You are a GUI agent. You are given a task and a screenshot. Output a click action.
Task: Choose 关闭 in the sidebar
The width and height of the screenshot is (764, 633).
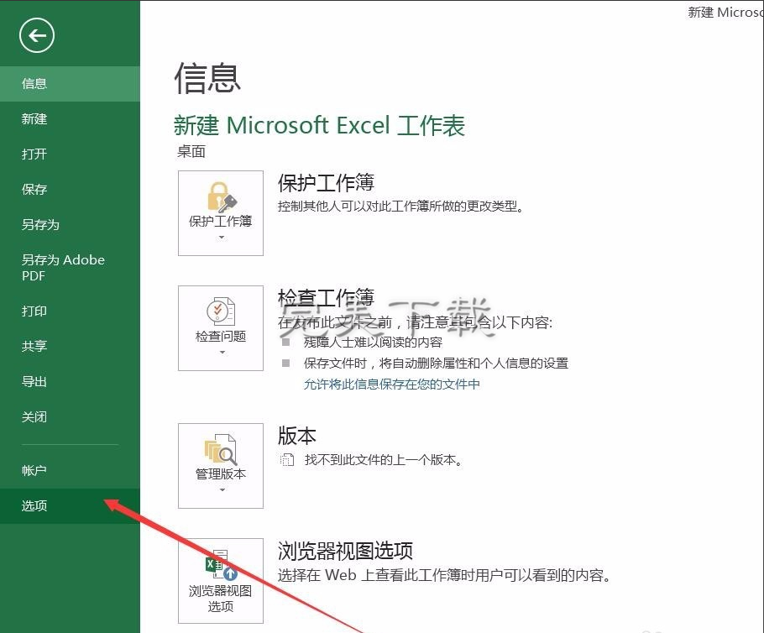click(x=70, y=417)
